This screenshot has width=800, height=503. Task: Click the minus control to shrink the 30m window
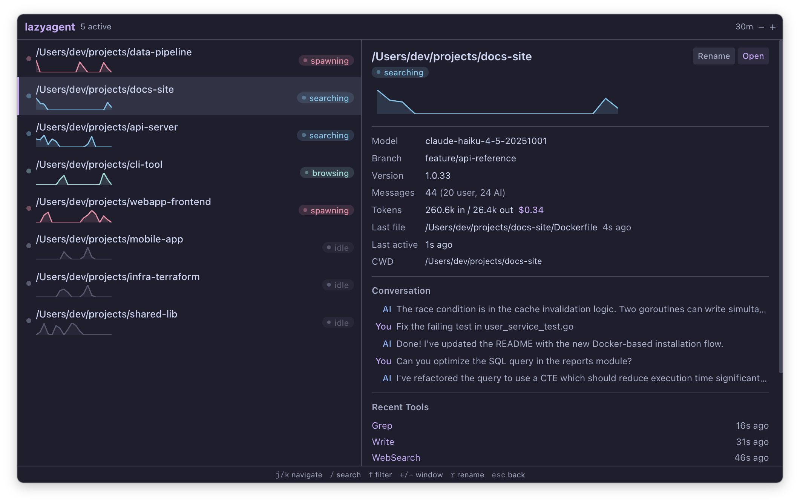tap(762, 27)
